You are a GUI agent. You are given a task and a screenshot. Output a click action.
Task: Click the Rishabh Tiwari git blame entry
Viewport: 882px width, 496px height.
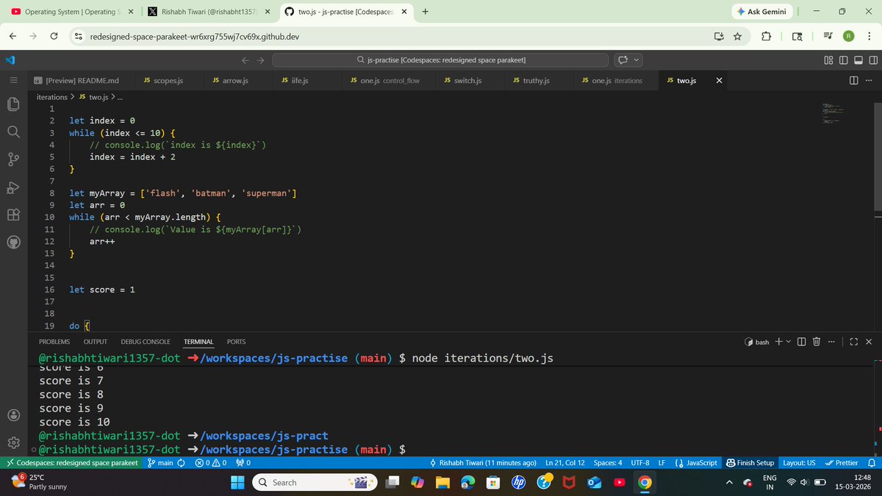[483, 463]
